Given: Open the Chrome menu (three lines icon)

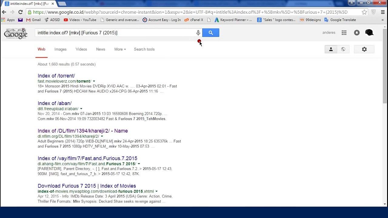Looking at the screenshot, I should [383, 12].
